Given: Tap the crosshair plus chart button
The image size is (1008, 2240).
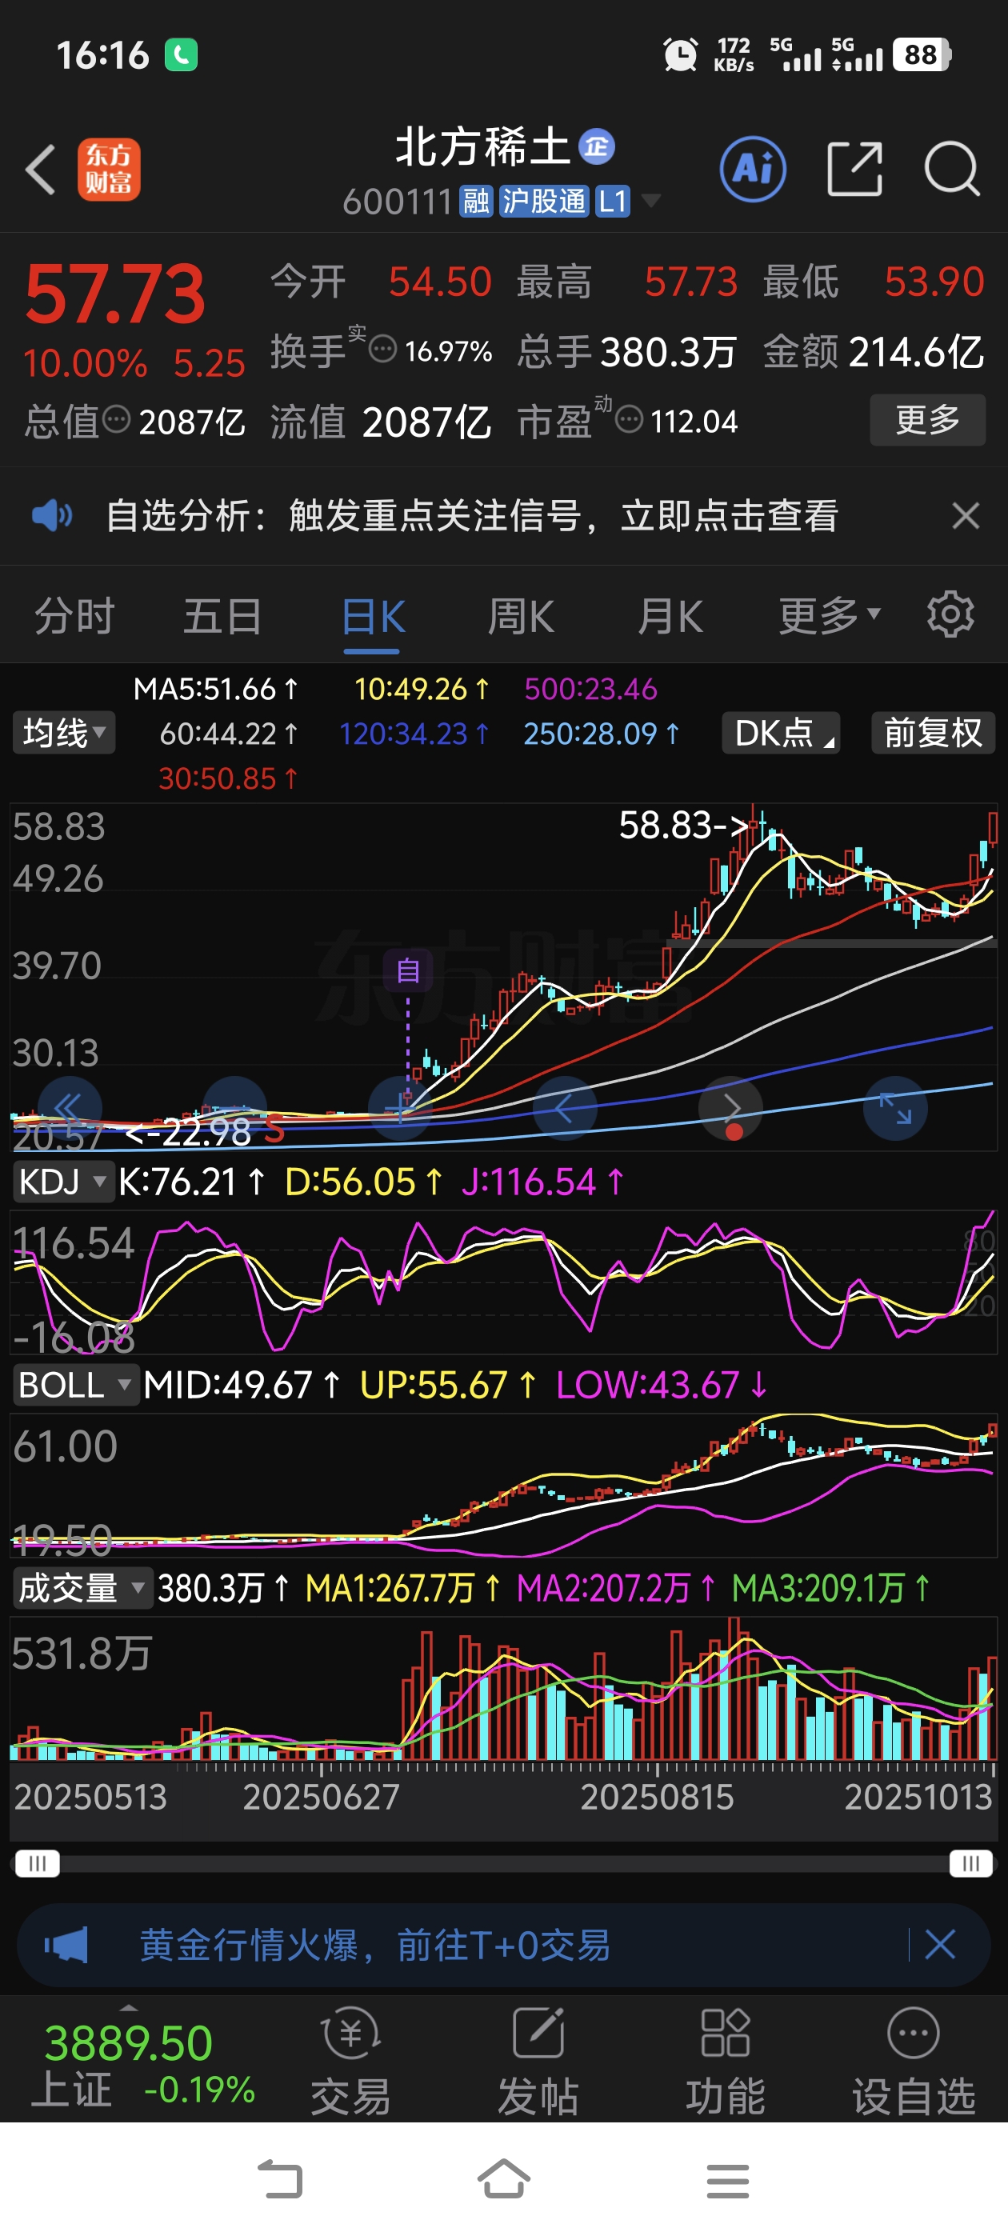Looking at the screenshot, I should point(401,1108).
